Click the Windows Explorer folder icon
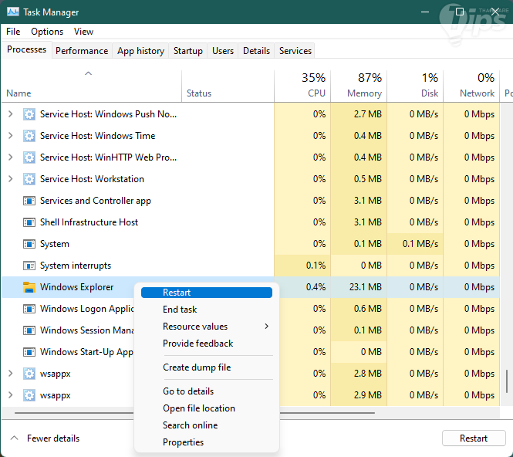This screenshot has height=457, width=513. tap(29, 287)
